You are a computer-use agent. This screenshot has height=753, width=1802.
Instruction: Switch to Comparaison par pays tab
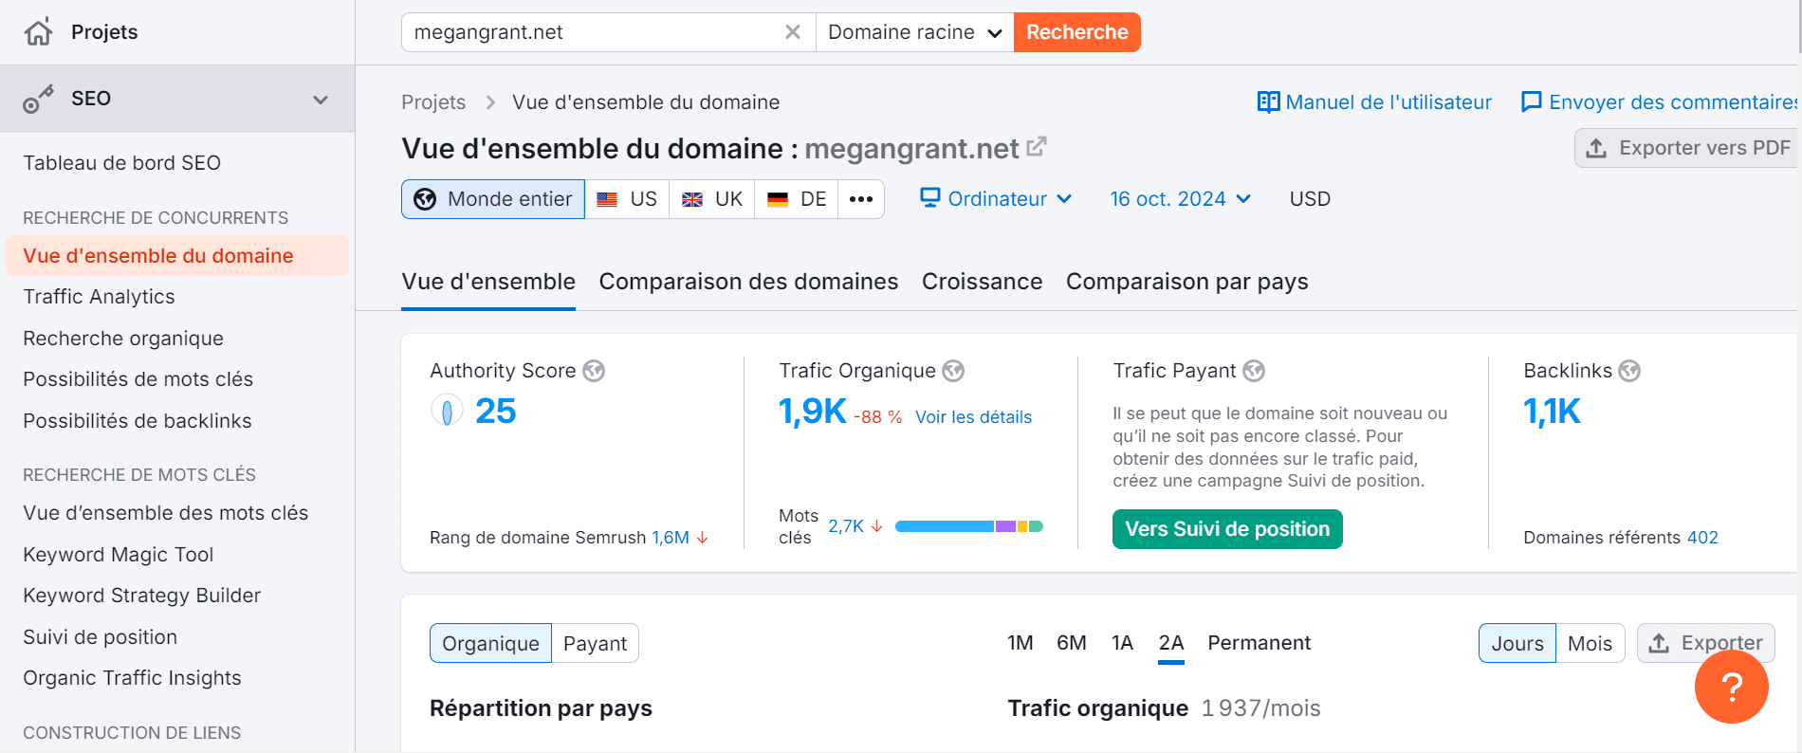point(1186,282)
